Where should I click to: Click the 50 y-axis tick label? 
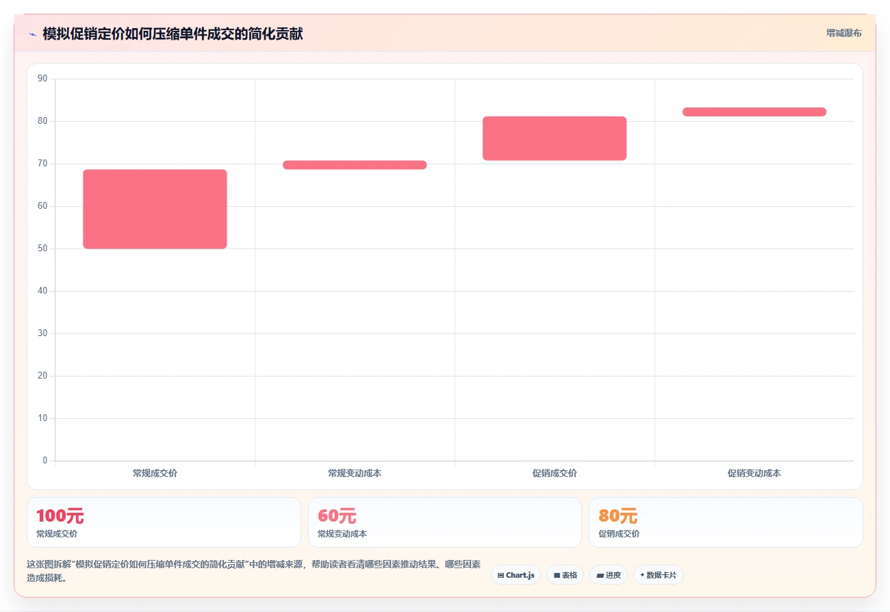coord(42,248)
